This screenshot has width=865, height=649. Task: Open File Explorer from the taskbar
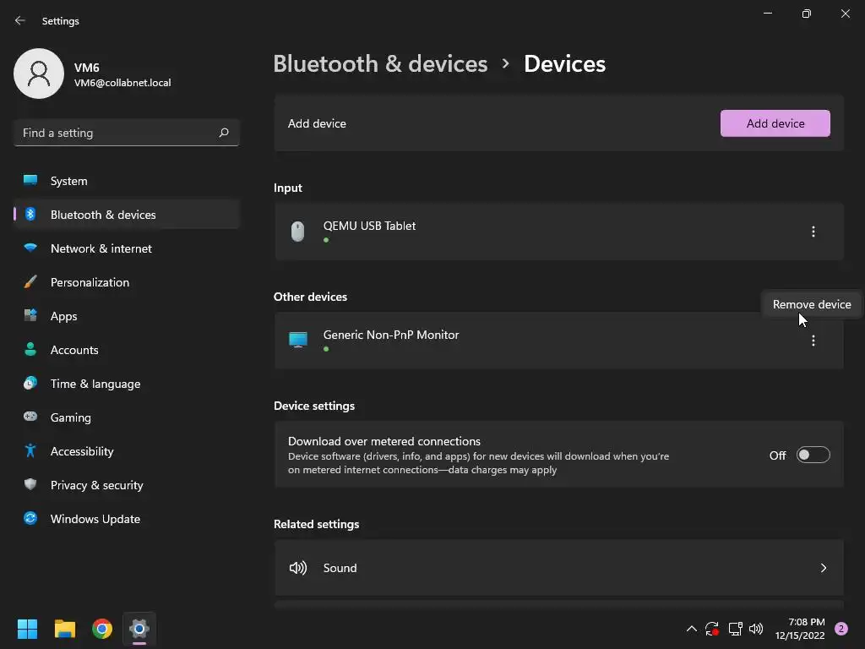[65, 629]
